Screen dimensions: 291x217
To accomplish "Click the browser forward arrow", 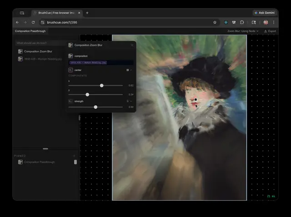I will [x=25, y=22].
